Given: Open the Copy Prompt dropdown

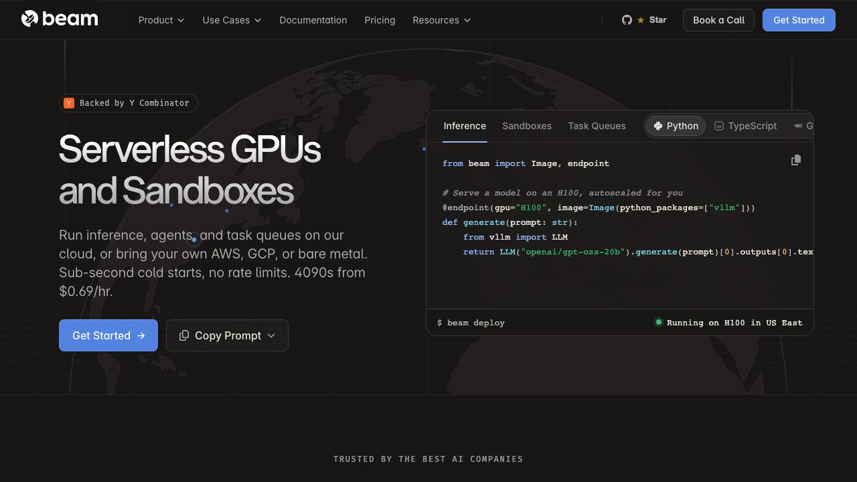Looking at the screenshot, I should 227,335.
